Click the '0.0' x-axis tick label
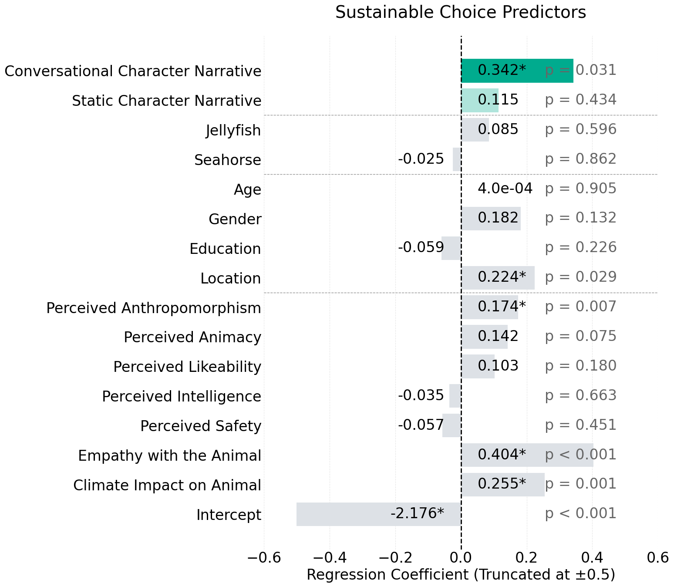This screenshot has height=587, width=674. 461,558
